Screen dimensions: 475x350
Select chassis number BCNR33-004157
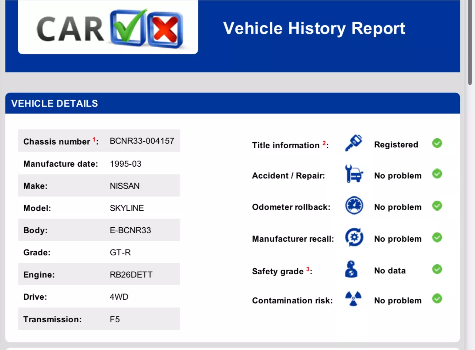[x=142, y=141]
